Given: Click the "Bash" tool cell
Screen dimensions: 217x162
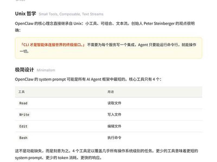Looking at the screenshot, I should (x=23, y=138).
